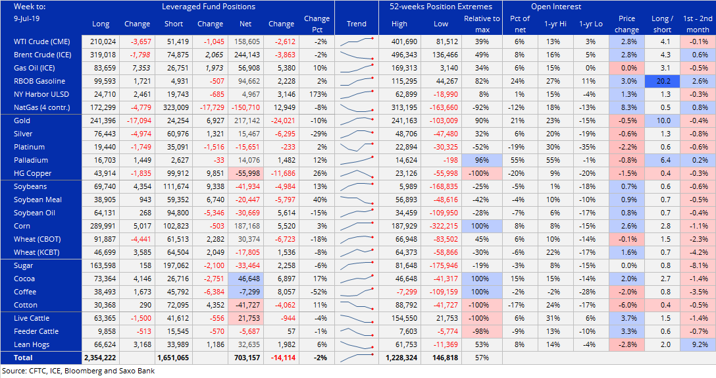Viewport: 716px width, 378px height.
Task: Click the Lean Hogs trend sparkline
Action: pyautogui.click(x=357, y=344)
